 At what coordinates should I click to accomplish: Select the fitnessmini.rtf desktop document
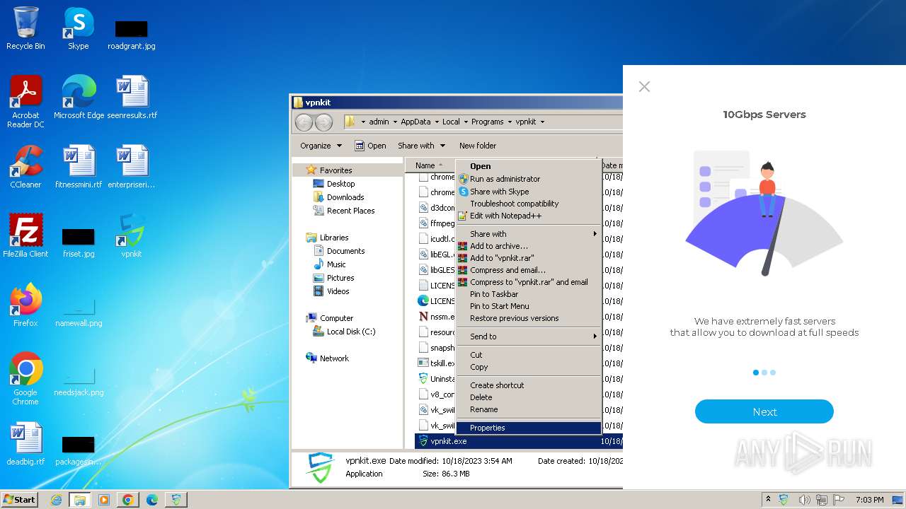79,167
